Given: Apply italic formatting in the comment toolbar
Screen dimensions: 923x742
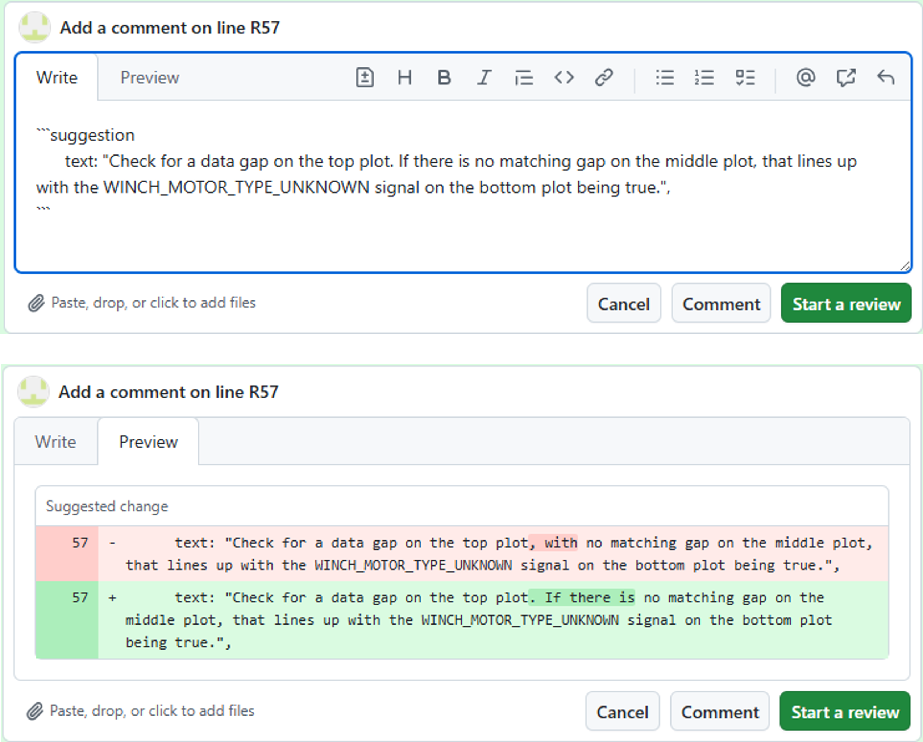Looking at the screenshot, I should (x=484, y=78).
